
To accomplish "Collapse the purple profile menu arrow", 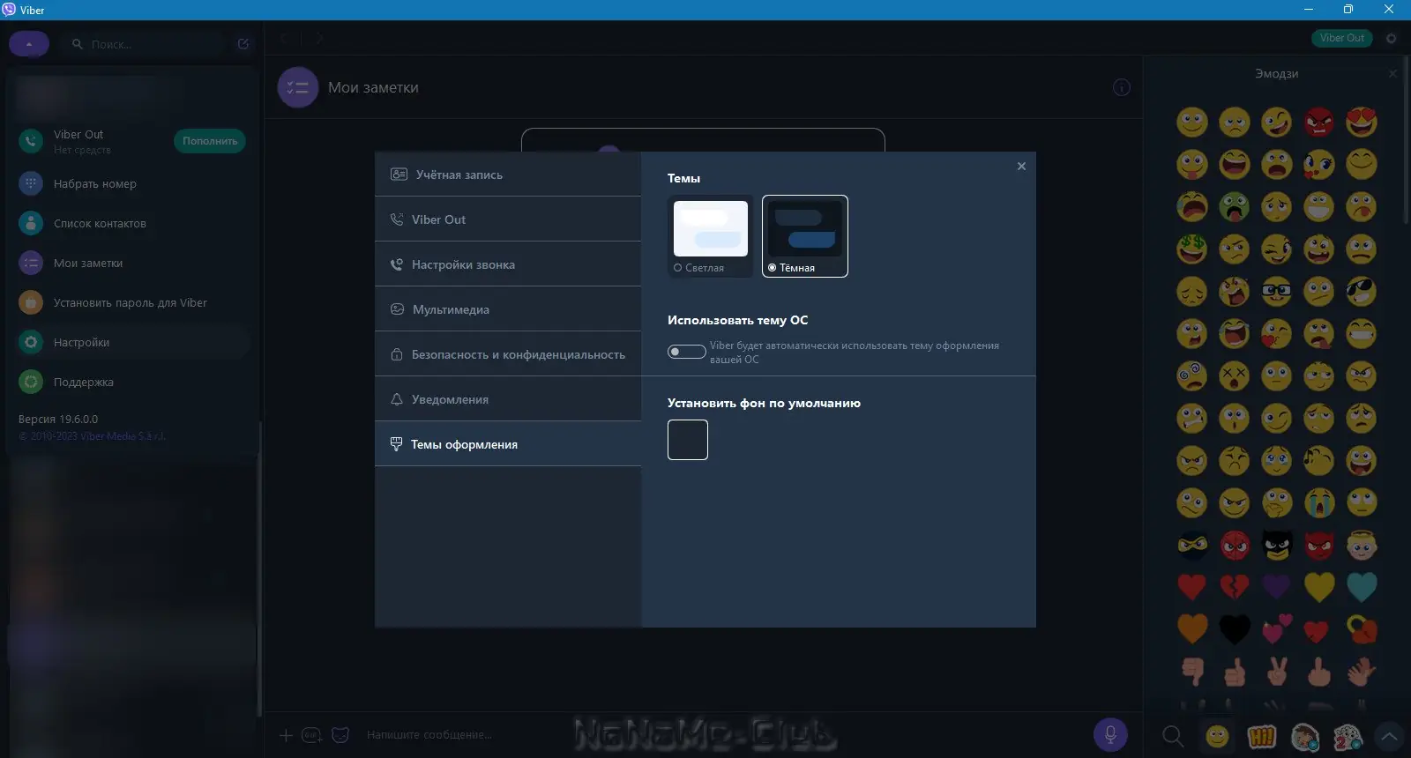I will click(29, 43).
